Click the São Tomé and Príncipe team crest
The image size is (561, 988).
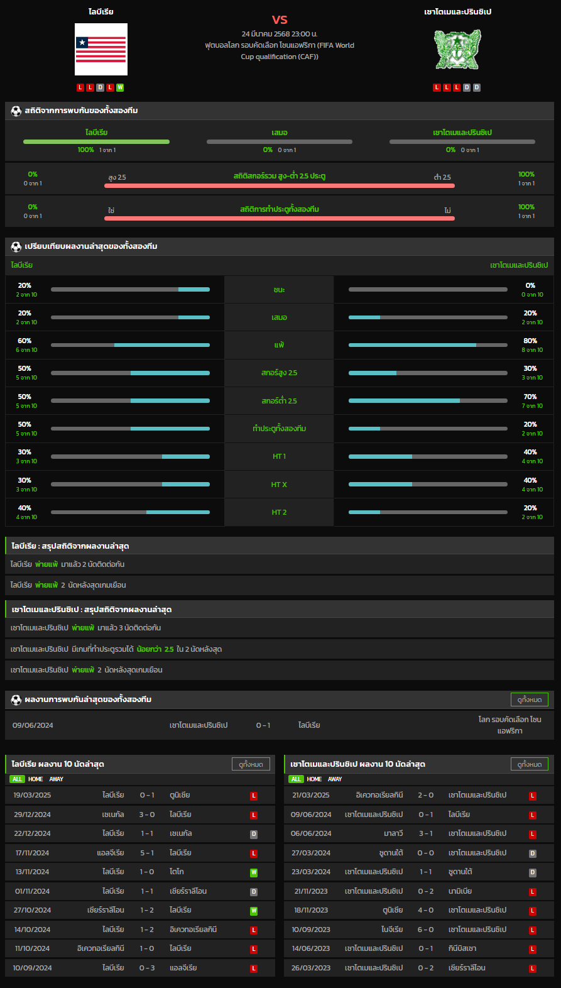pos(457,50)
